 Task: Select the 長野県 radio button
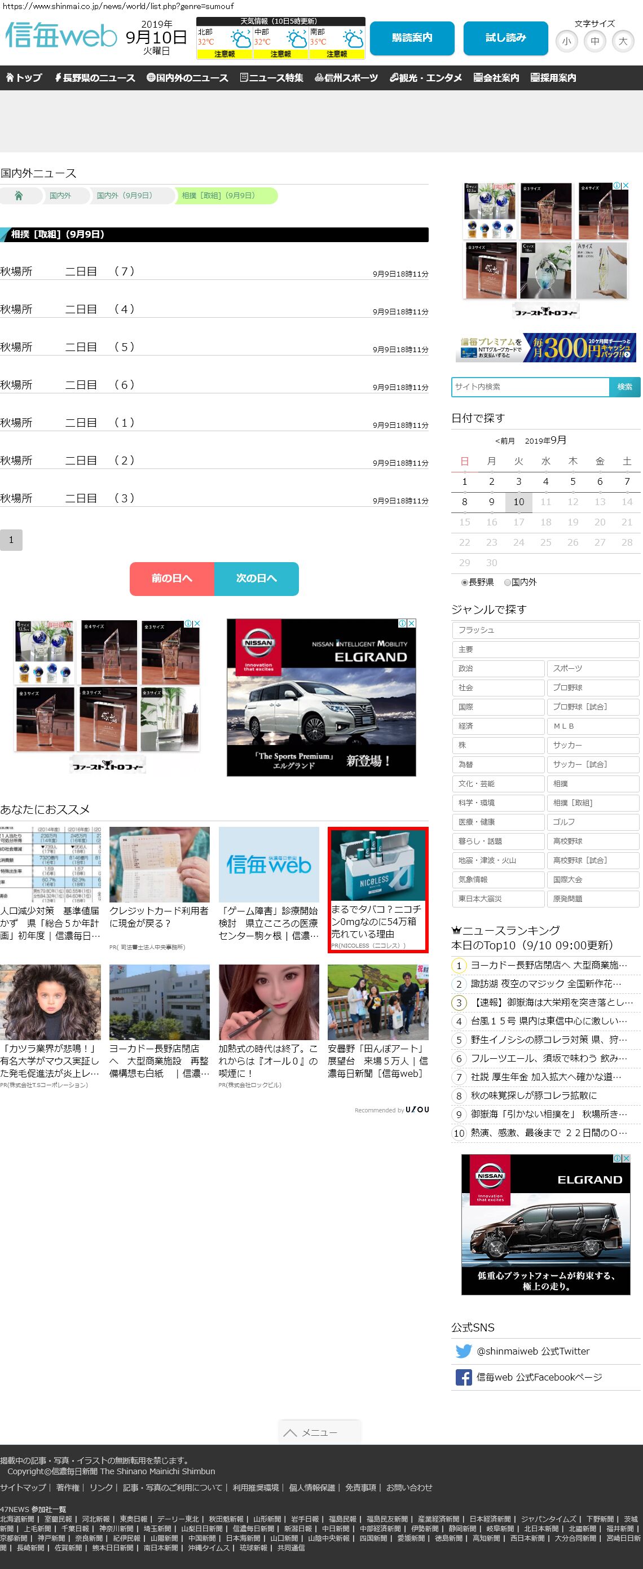[x=465, y=582]
